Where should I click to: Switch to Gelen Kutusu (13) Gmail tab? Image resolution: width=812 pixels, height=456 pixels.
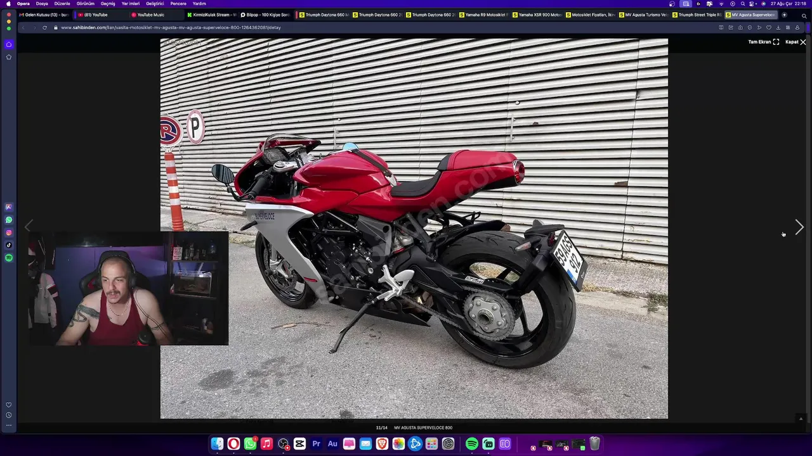pyautogui.click(x=44, y=15)
